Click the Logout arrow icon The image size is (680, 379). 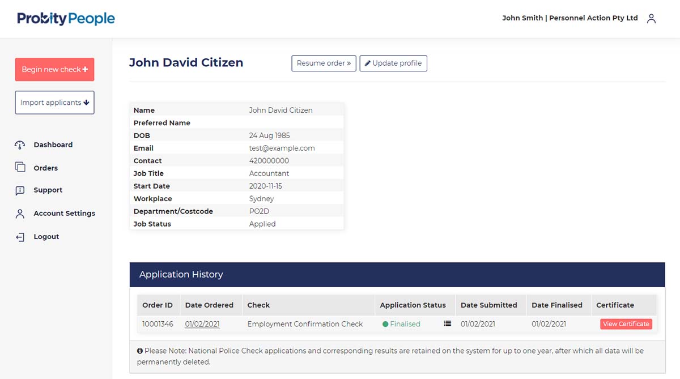point(20,237)
